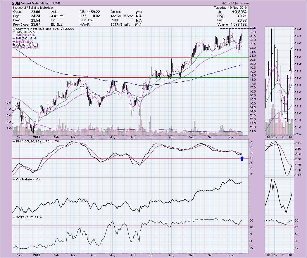Click the SCTR (Small) value 91.4
307x258 pixels.
138,25
